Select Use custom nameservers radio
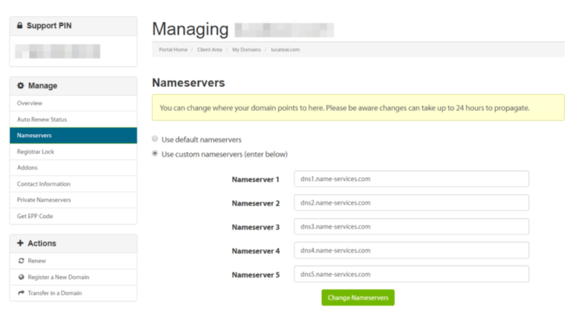572x316 pixels. (x=155, y=154)
